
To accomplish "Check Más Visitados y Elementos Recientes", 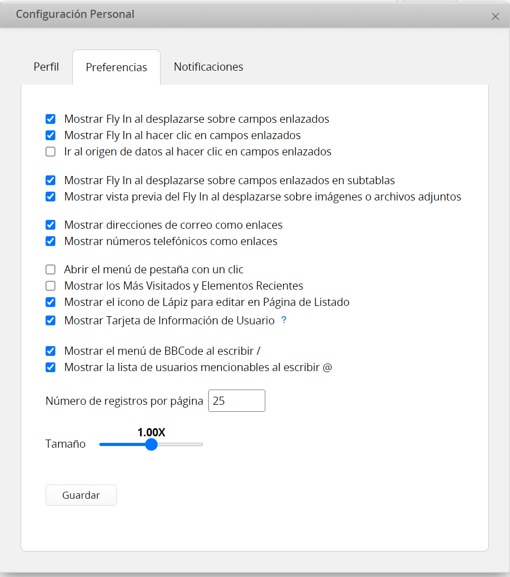I will pyautogui.click(x=50, y=286).
